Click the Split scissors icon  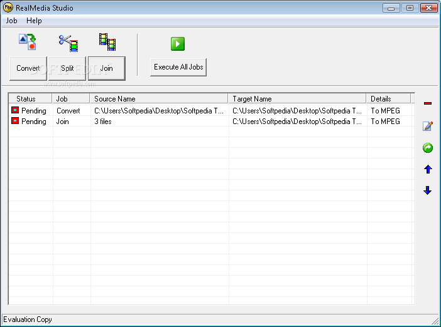[68, 43]
